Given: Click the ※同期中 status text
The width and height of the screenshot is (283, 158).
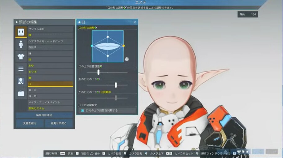Looking at the screenshot, I should [x=106, y=92].
